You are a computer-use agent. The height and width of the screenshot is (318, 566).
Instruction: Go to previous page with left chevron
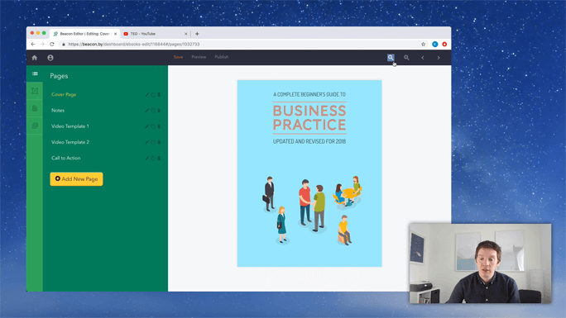click(423, 58)
